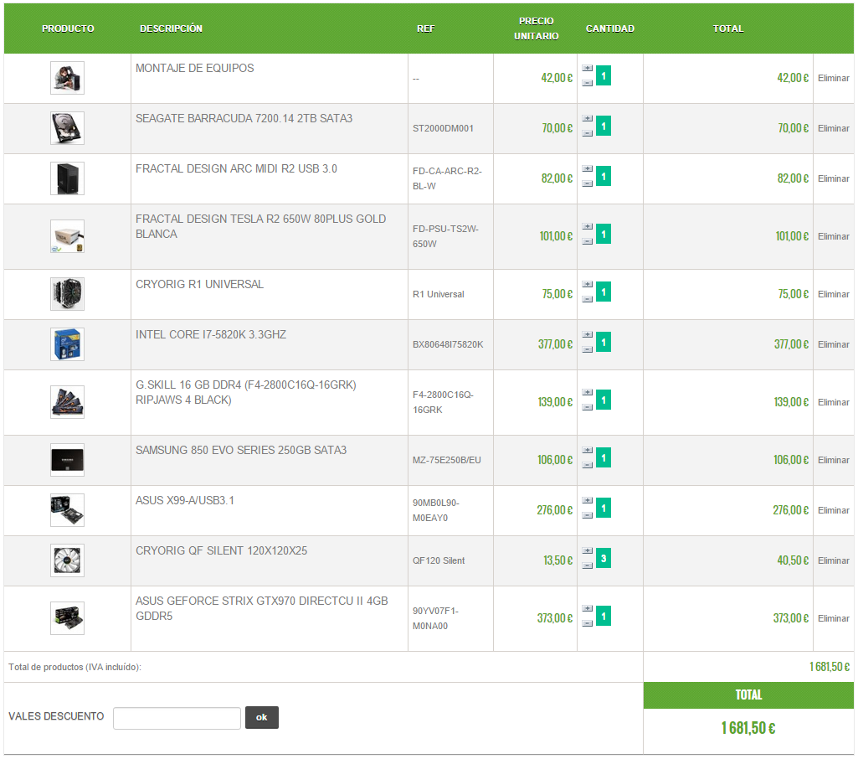Increase quantity of G.Skill 16 GB DDR4
Screen dimensions: 858x759
(x=587, y=393)
